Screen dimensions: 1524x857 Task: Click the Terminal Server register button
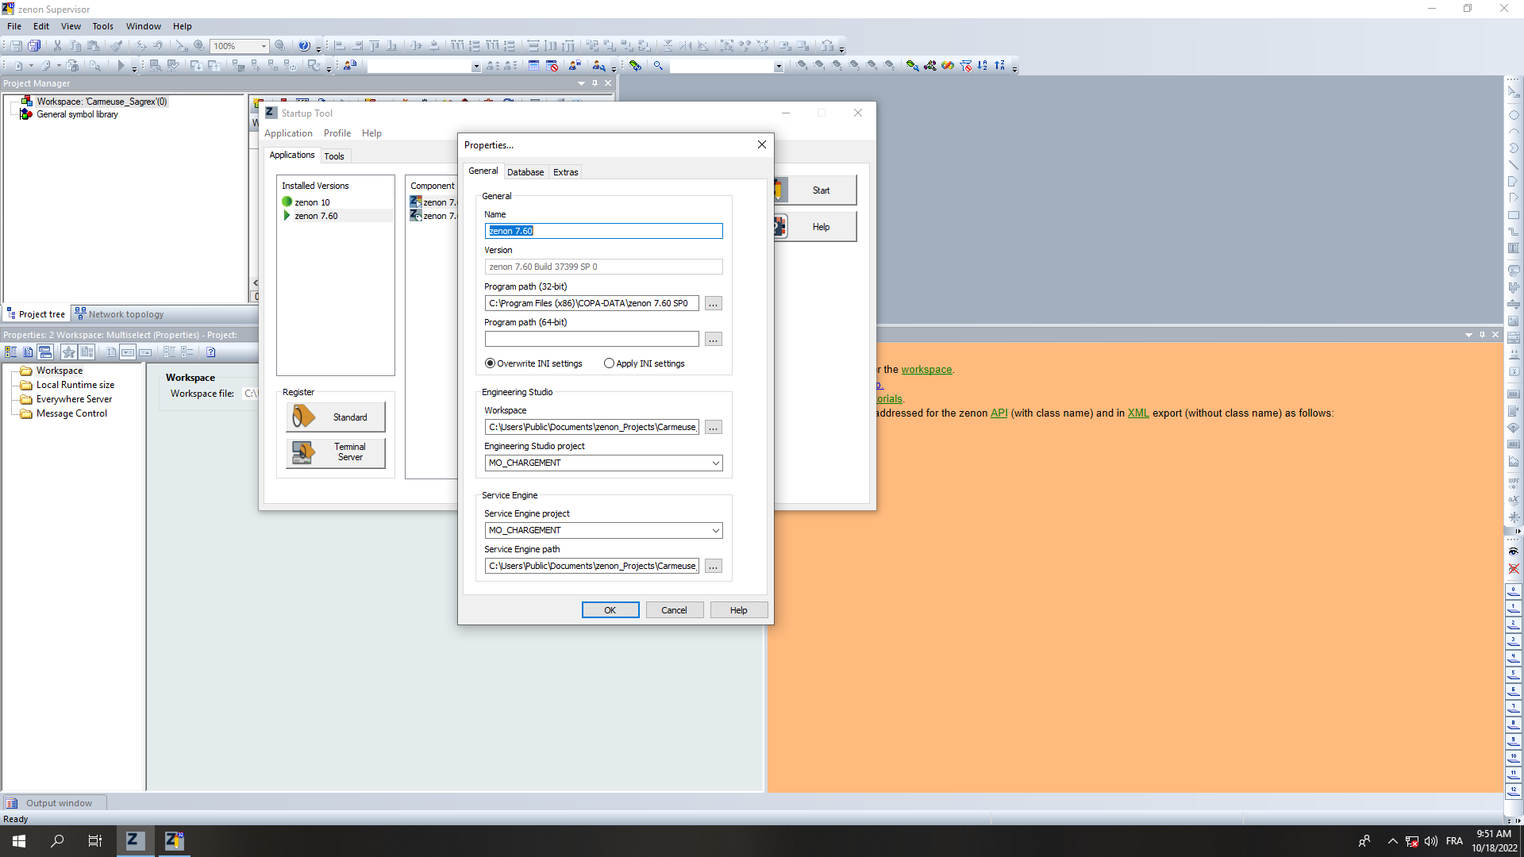coord(336,452)
